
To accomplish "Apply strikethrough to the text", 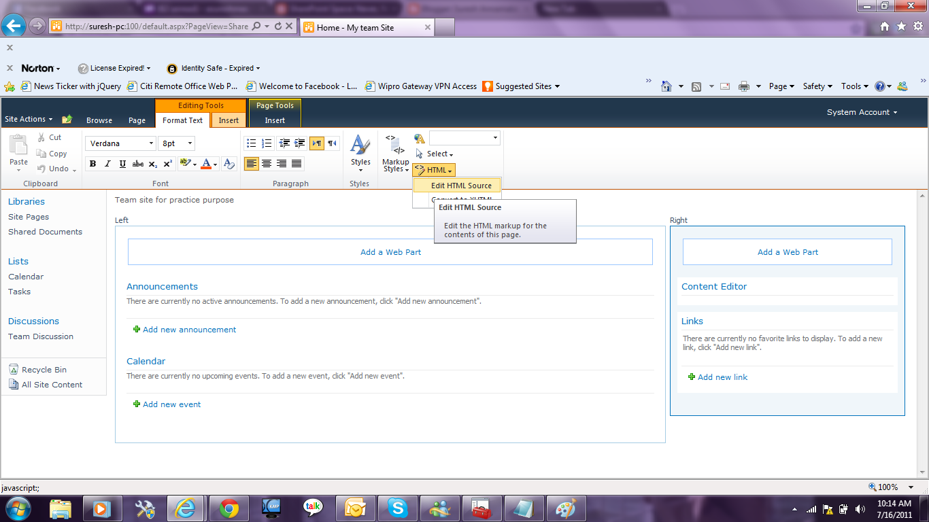I will 138,163.
